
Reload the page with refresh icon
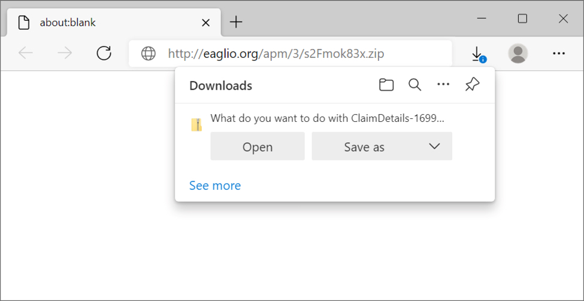[104, 54]
